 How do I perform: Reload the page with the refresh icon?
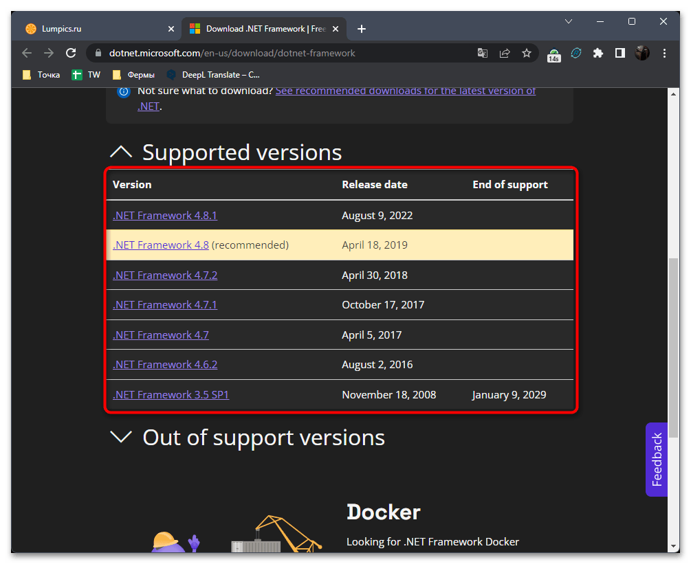coord(71,54)
